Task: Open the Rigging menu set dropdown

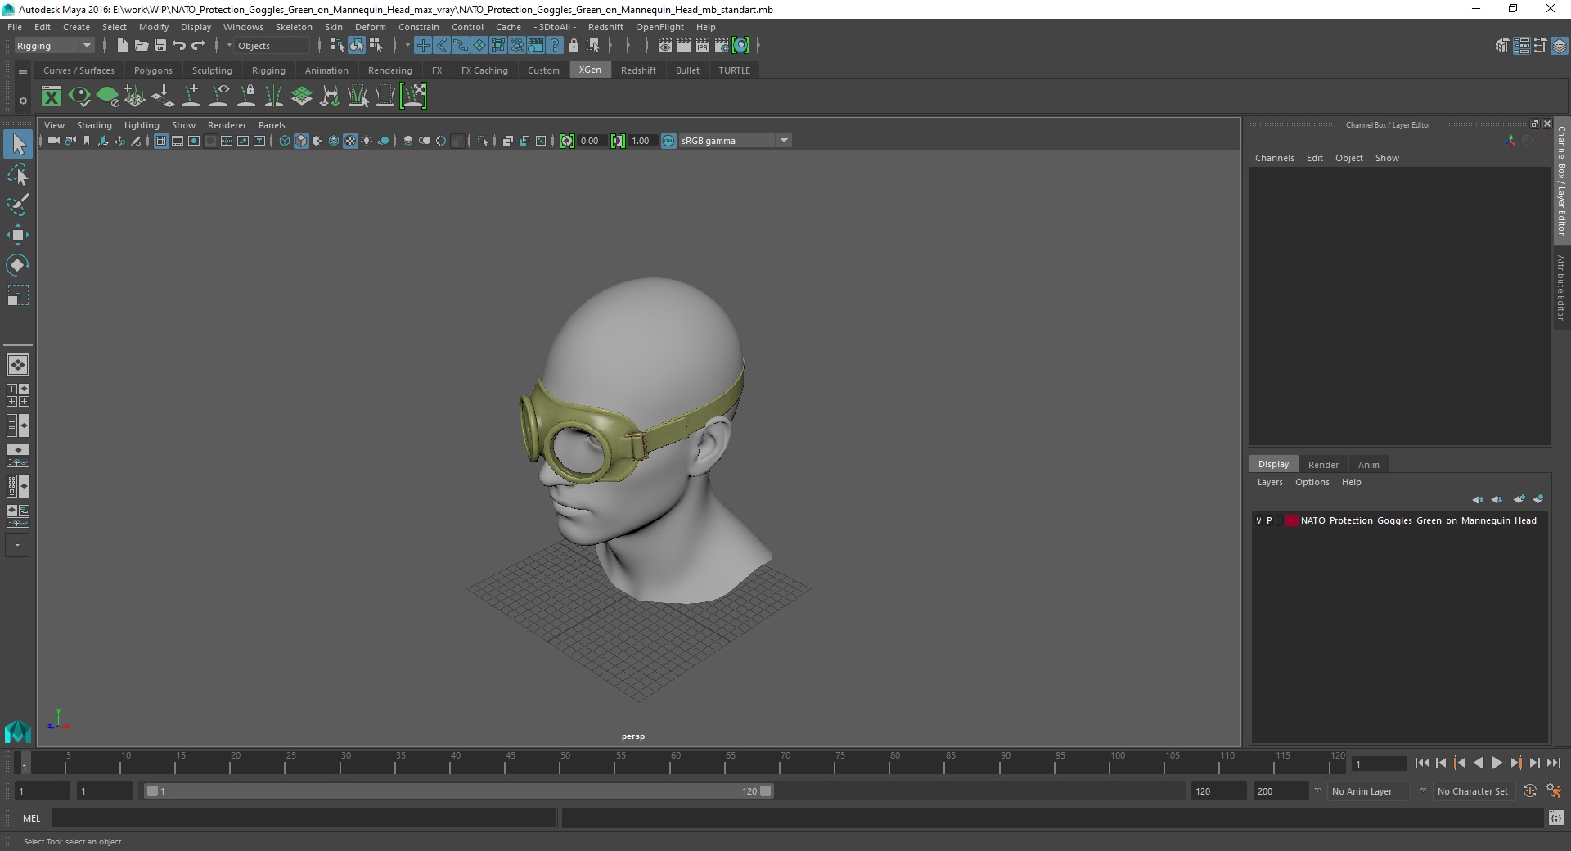Action: 54,46
